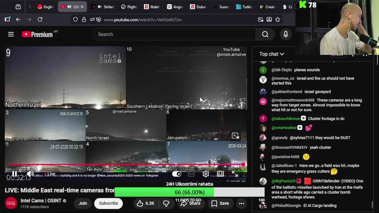Switch to the Flight... browser tab
379x213 pixels.
coord(129,7)
